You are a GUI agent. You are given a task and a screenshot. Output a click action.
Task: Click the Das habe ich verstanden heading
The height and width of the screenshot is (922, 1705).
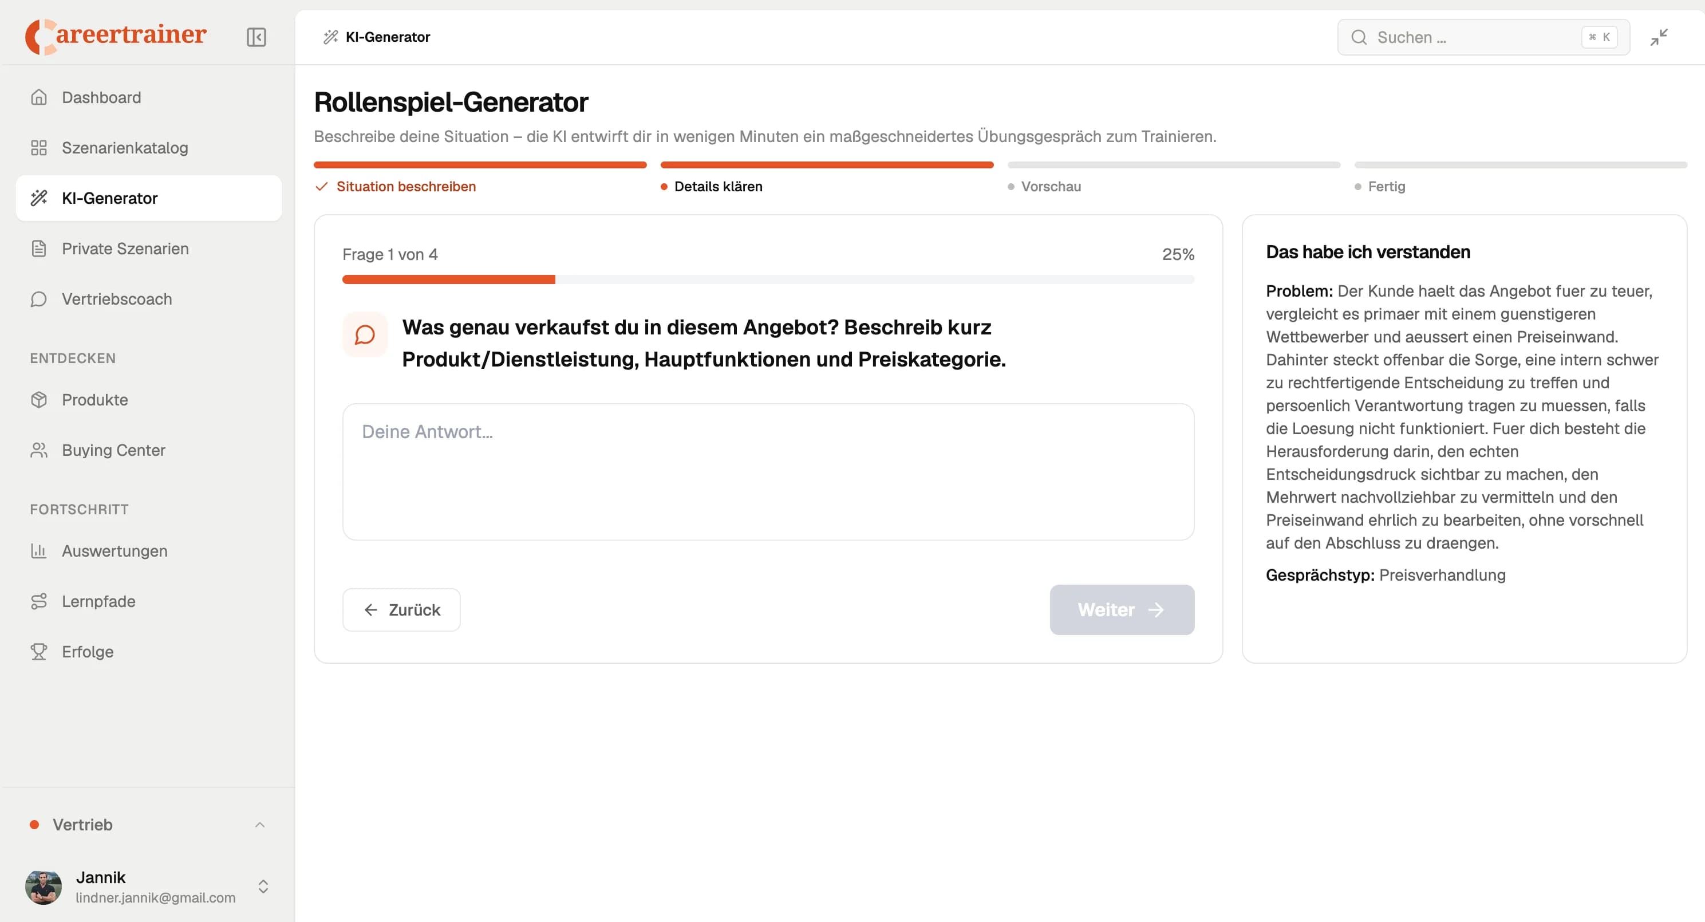pyautogui.click(x=1367, y=252)
